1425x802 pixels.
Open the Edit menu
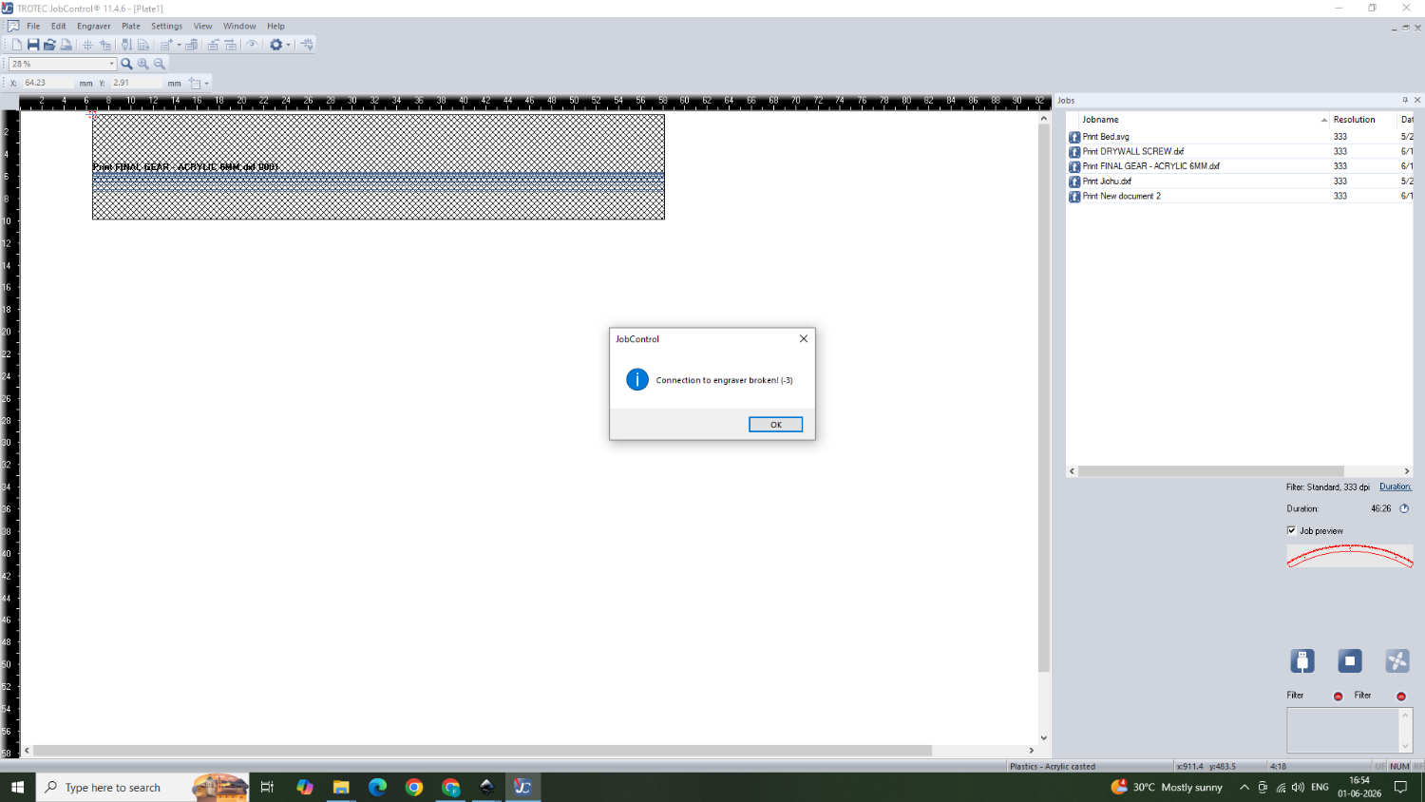(x=59, y=27)
